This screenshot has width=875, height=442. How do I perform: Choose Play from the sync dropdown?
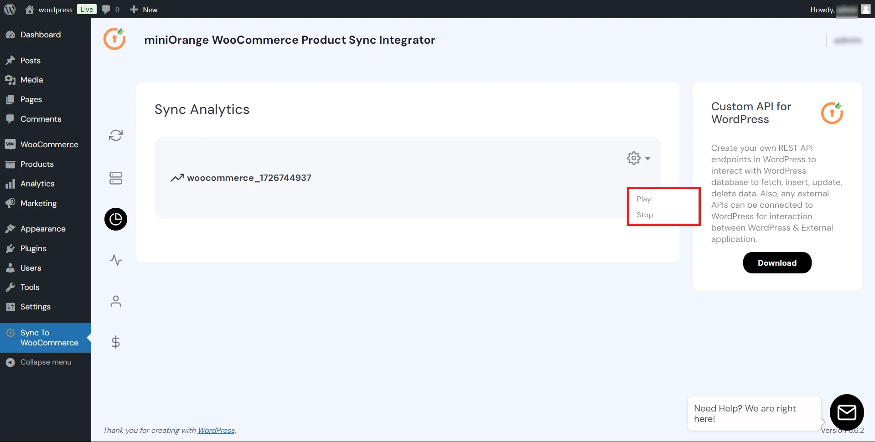pyautogui.click(x=644, y=199)
